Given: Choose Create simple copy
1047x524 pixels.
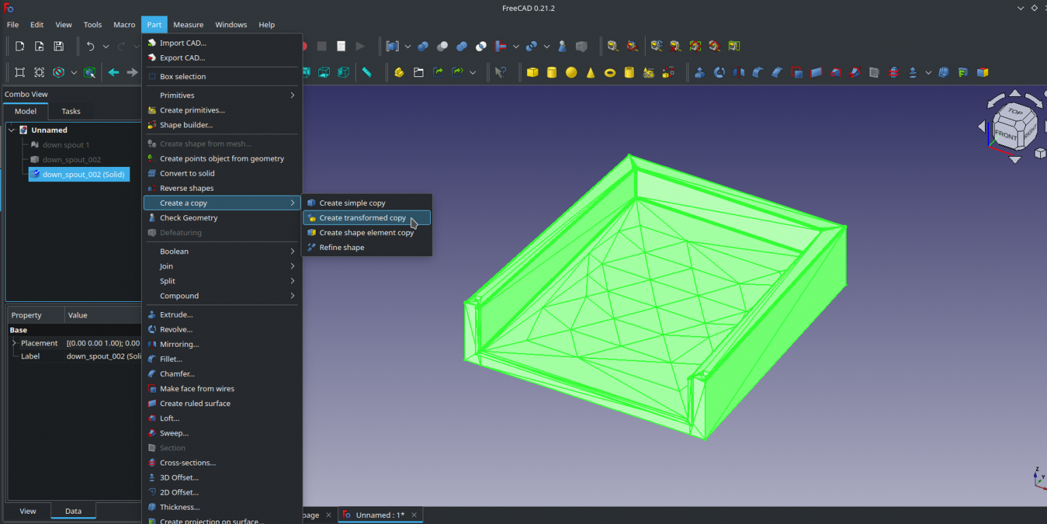Looking at the screenshot, I should pos(367,203).
